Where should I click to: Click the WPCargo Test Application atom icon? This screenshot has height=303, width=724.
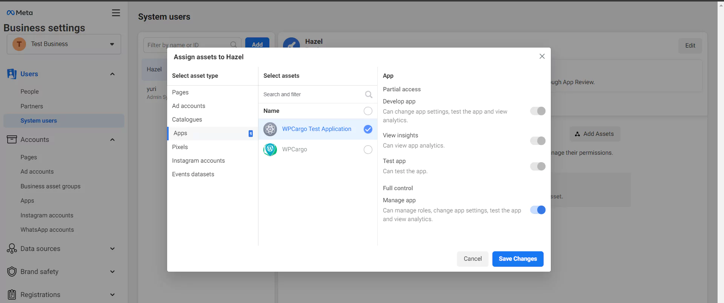pyautogui.click(x=270, y=129)
